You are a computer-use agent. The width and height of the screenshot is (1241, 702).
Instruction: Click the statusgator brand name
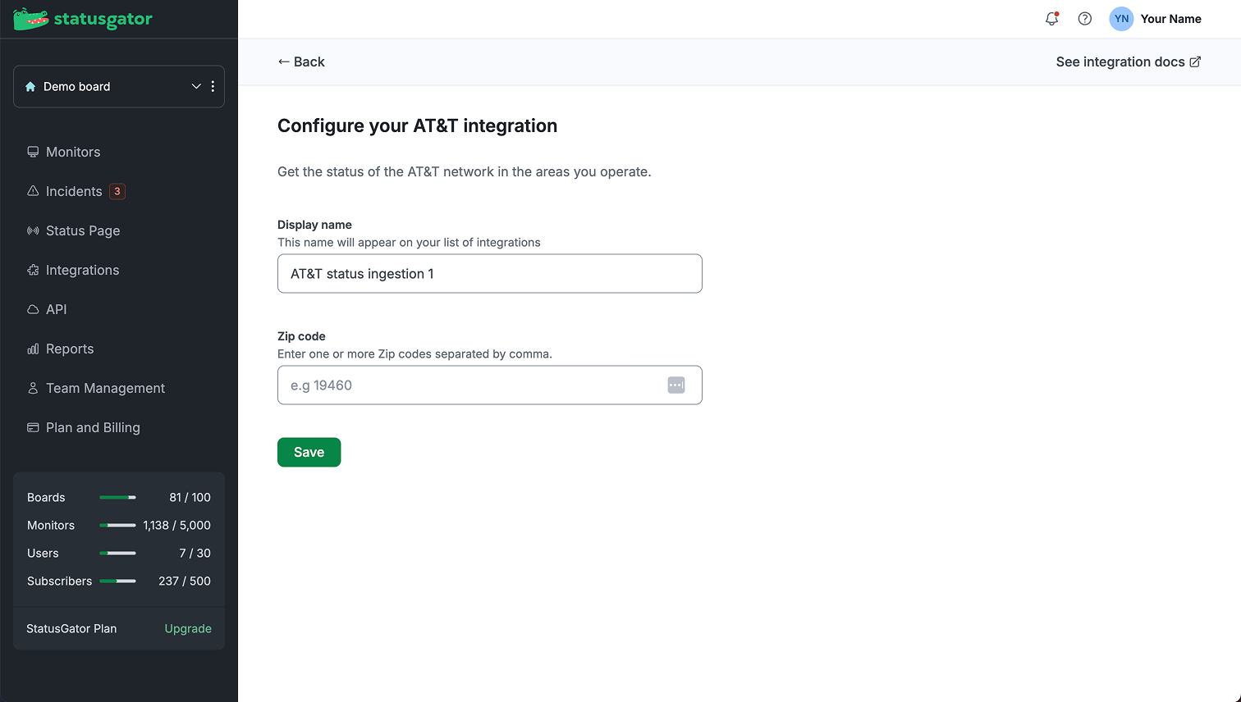coord(103,19)
